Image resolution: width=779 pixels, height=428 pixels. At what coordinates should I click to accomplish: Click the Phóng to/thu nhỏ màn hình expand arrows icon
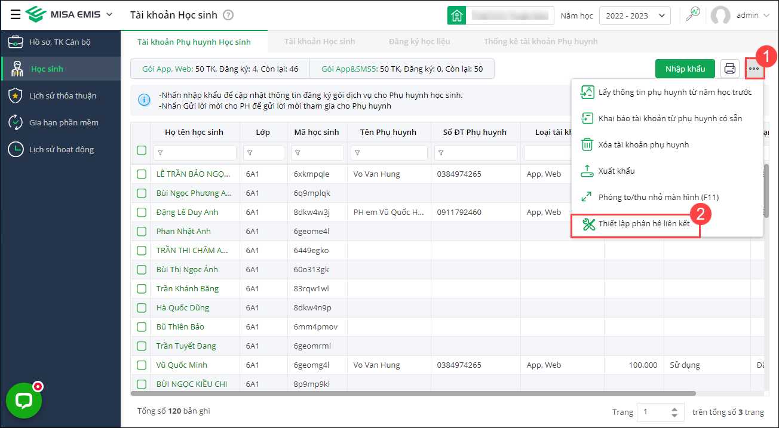[588, 197]
